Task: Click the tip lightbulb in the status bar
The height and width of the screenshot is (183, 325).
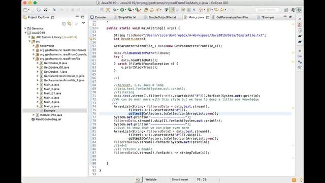Action: pyautogui.click(x=301, y=179)
